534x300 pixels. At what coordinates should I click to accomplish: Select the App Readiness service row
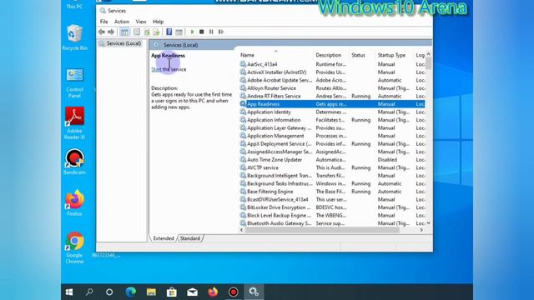click(332, 104)
